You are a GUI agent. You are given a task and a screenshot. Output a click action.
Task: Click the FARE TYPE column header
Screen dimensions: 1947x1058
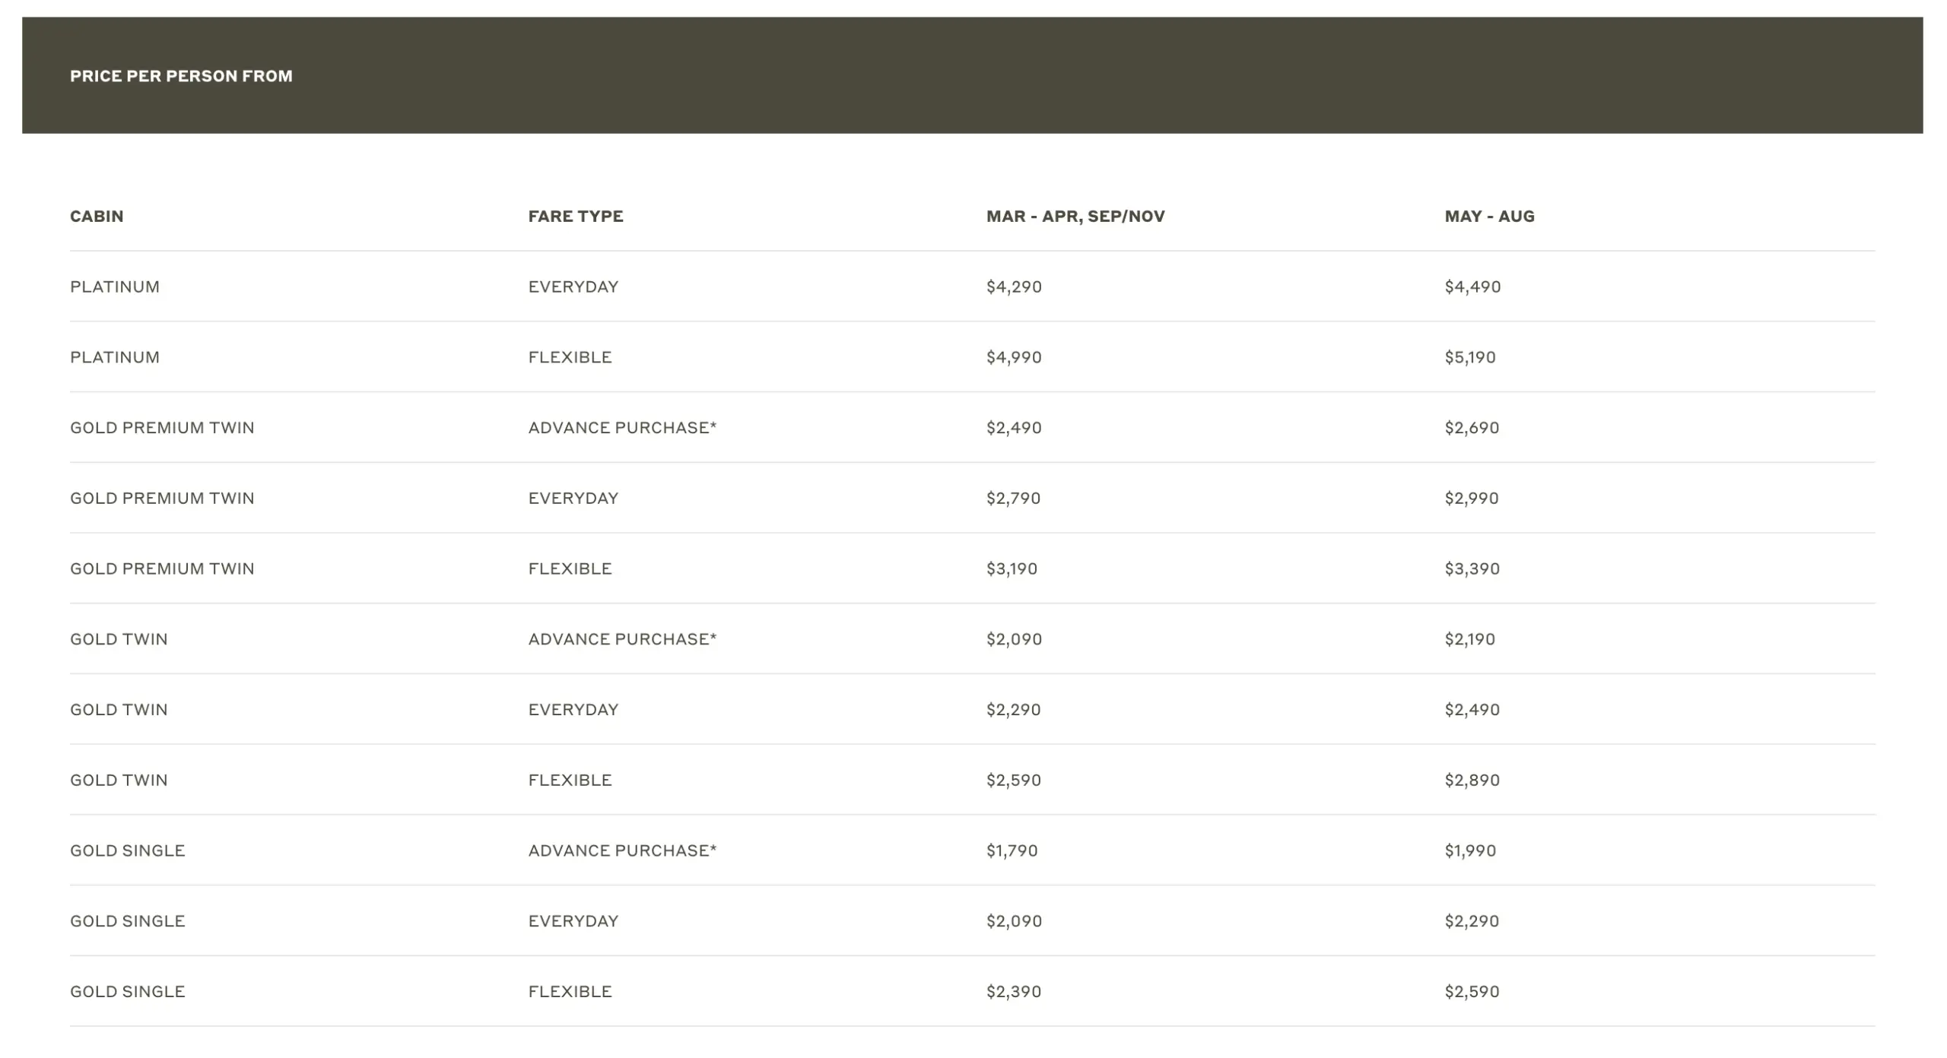click(x=576, y=216)
